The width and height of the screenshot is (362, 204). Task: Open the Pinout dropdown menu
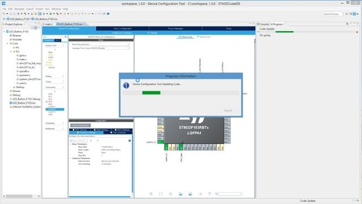[152, 33]
